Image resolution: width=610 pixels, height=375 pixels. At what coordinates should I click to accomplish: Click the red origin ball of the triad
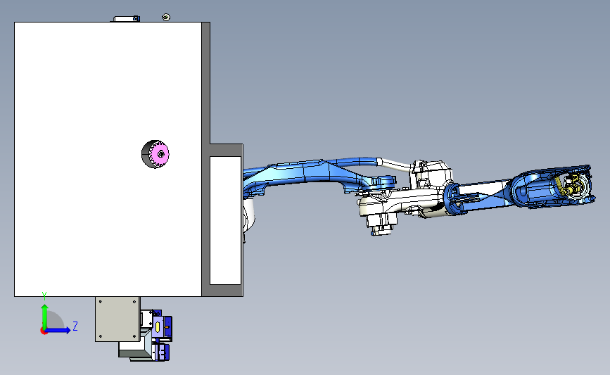click(44, 331)
